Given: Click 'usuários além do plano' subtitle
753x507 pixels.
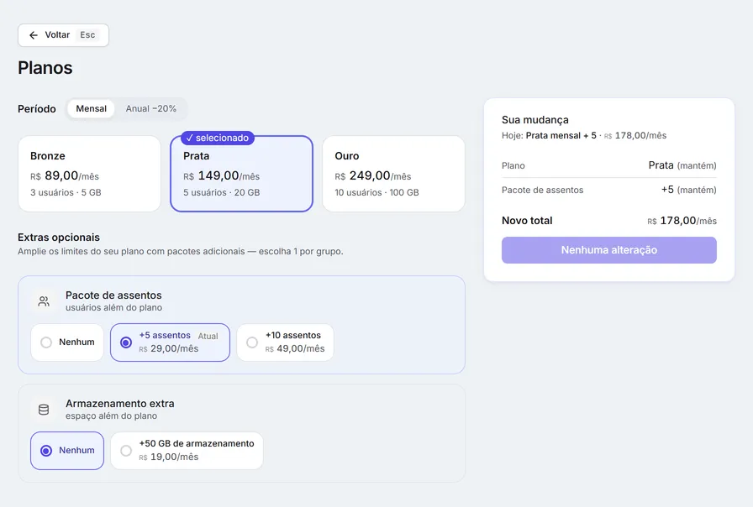Looking at the screenshot, I should [113, 307].
